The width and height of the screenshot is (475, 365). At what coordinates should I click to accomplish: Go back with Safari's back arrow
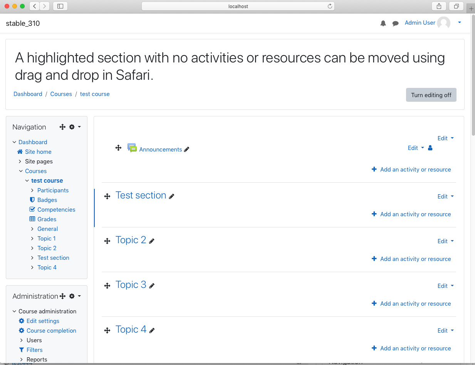pyautogui.click(x=35, y=6)
